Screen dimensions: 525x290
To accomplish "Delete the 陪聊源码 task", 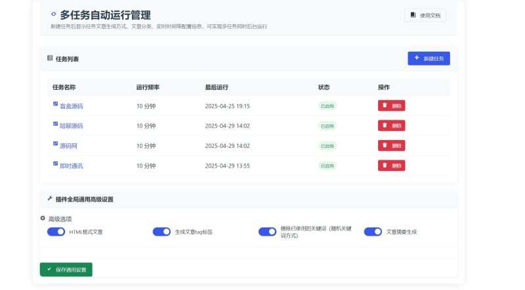I will pos(391,126).
